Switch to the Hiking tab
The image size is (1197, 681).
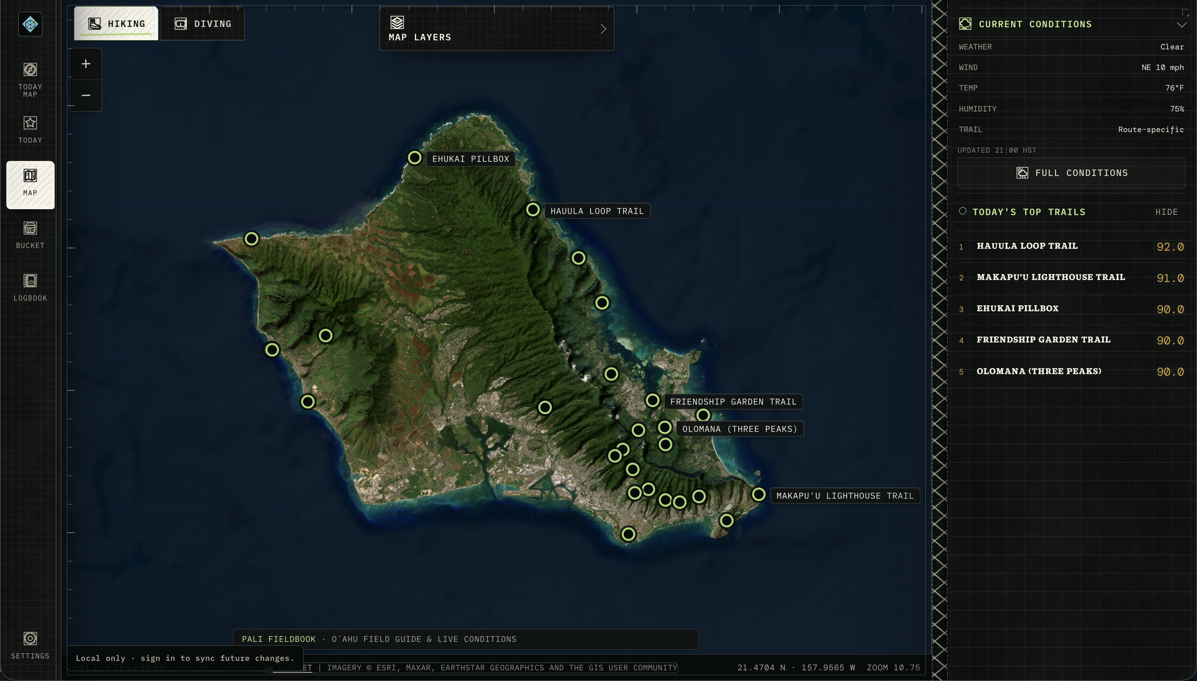pos(116,23)
